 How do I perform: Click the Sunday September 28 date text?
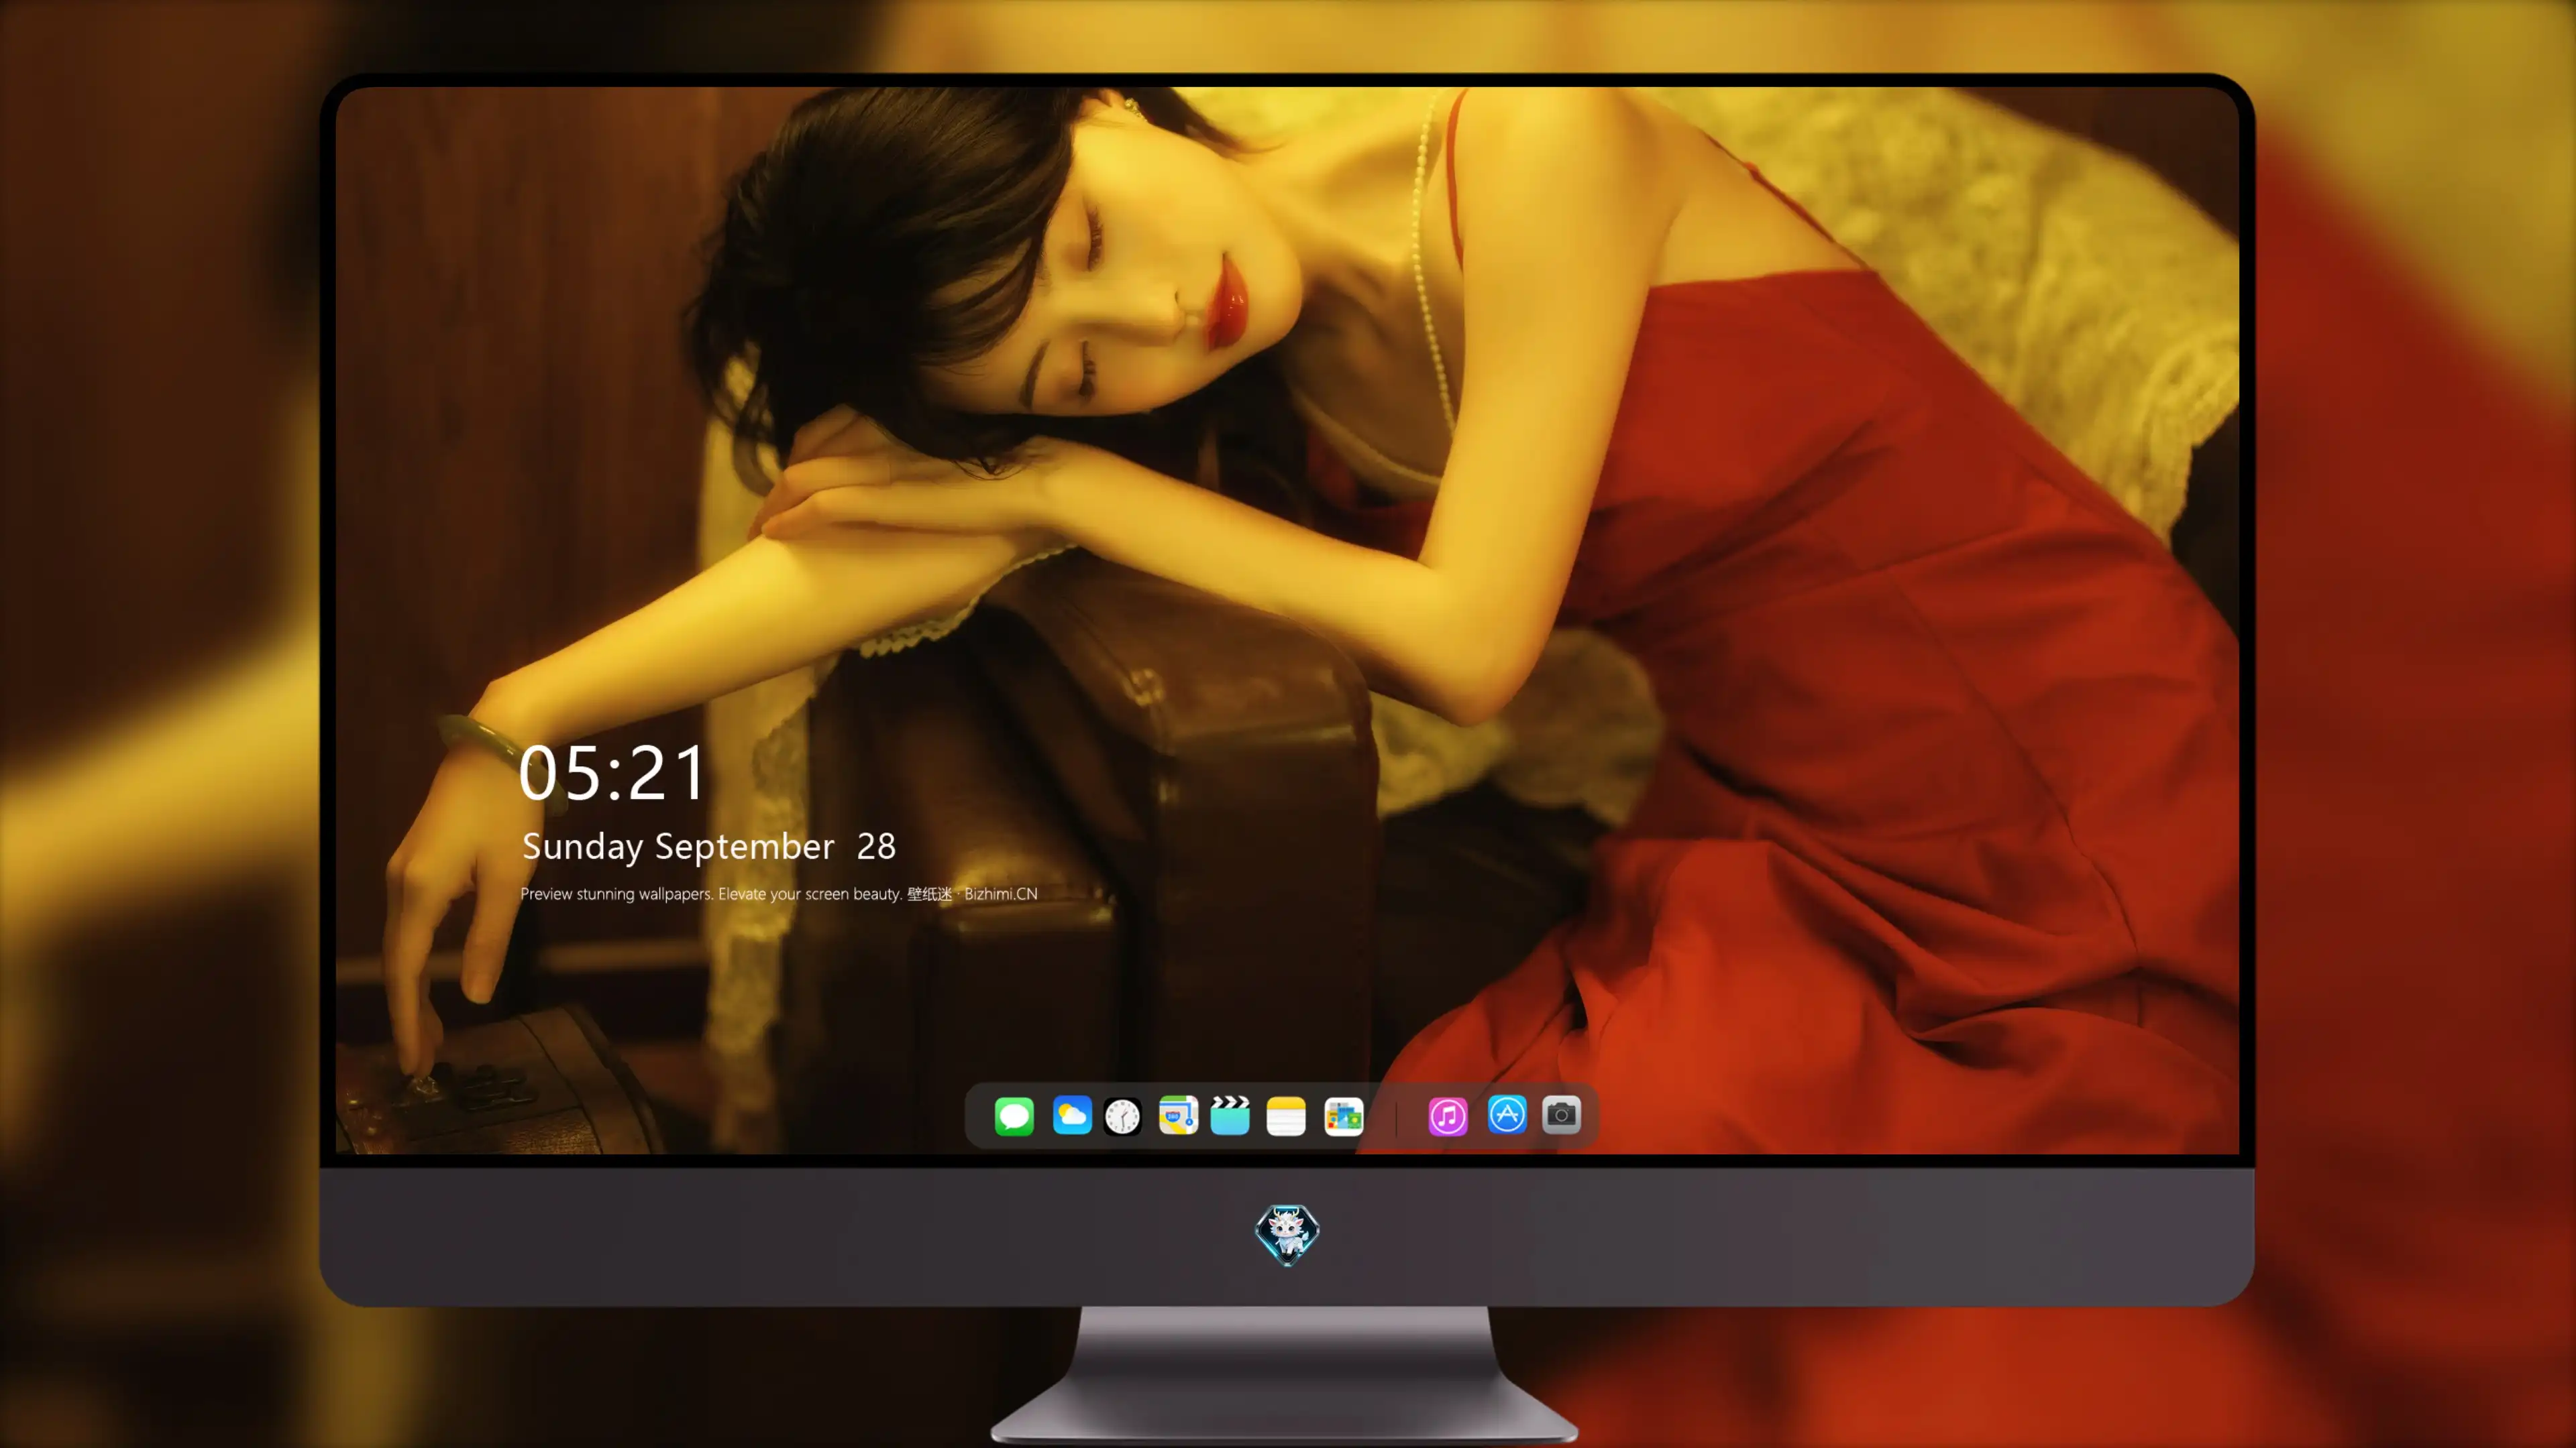[x=709, y=847]
